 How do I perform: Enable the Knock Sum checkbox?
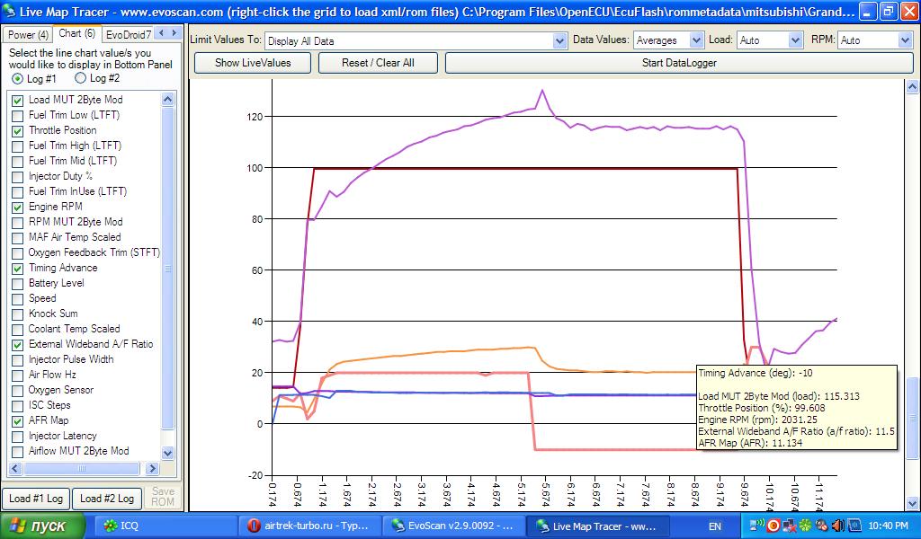tap(17, 314)
